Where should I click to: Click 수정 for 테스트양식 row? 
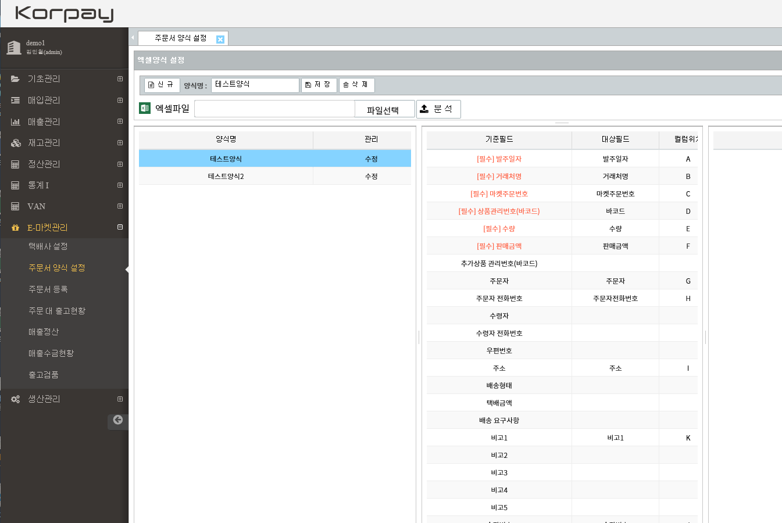(x=371, y=159)
